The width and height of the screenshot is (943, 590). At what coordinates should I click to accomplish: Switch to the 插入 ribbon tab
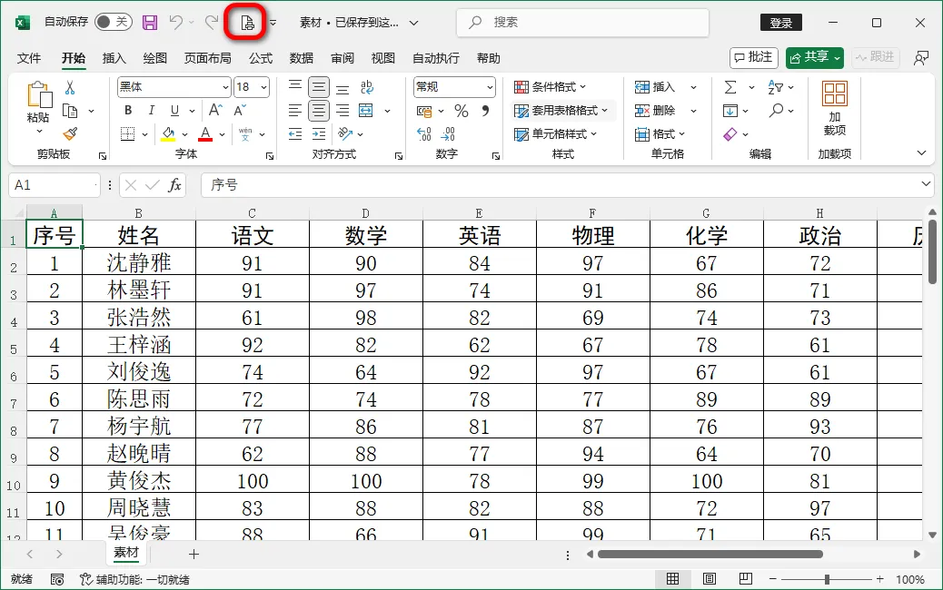(114, 58)
